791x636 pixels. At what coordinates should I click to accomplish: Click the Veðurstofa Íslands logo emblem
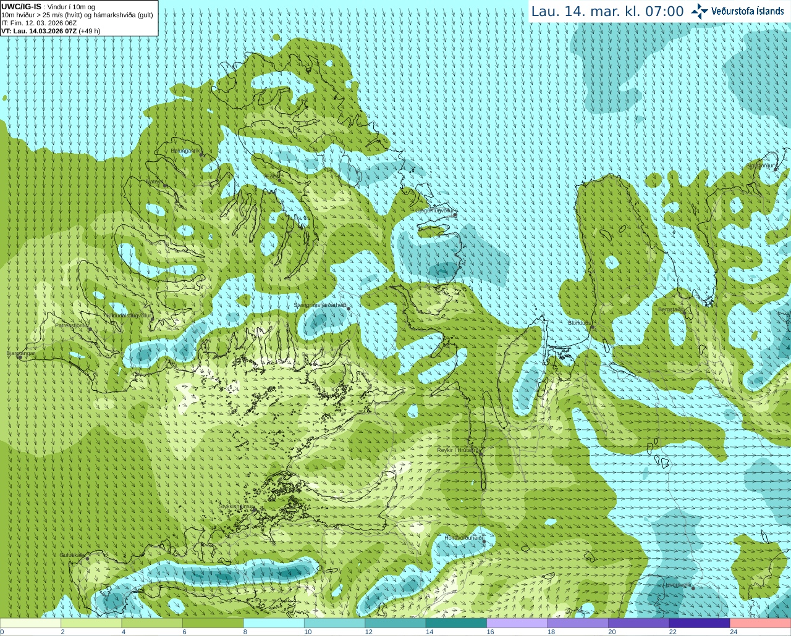(700, 11)
